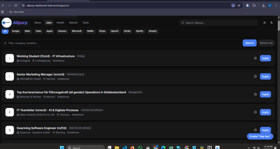Image resolution: width=280 pixels, height=149 pixels.
Task: Apply to IT-Teamleiter KI job
Action: [265, 112]
